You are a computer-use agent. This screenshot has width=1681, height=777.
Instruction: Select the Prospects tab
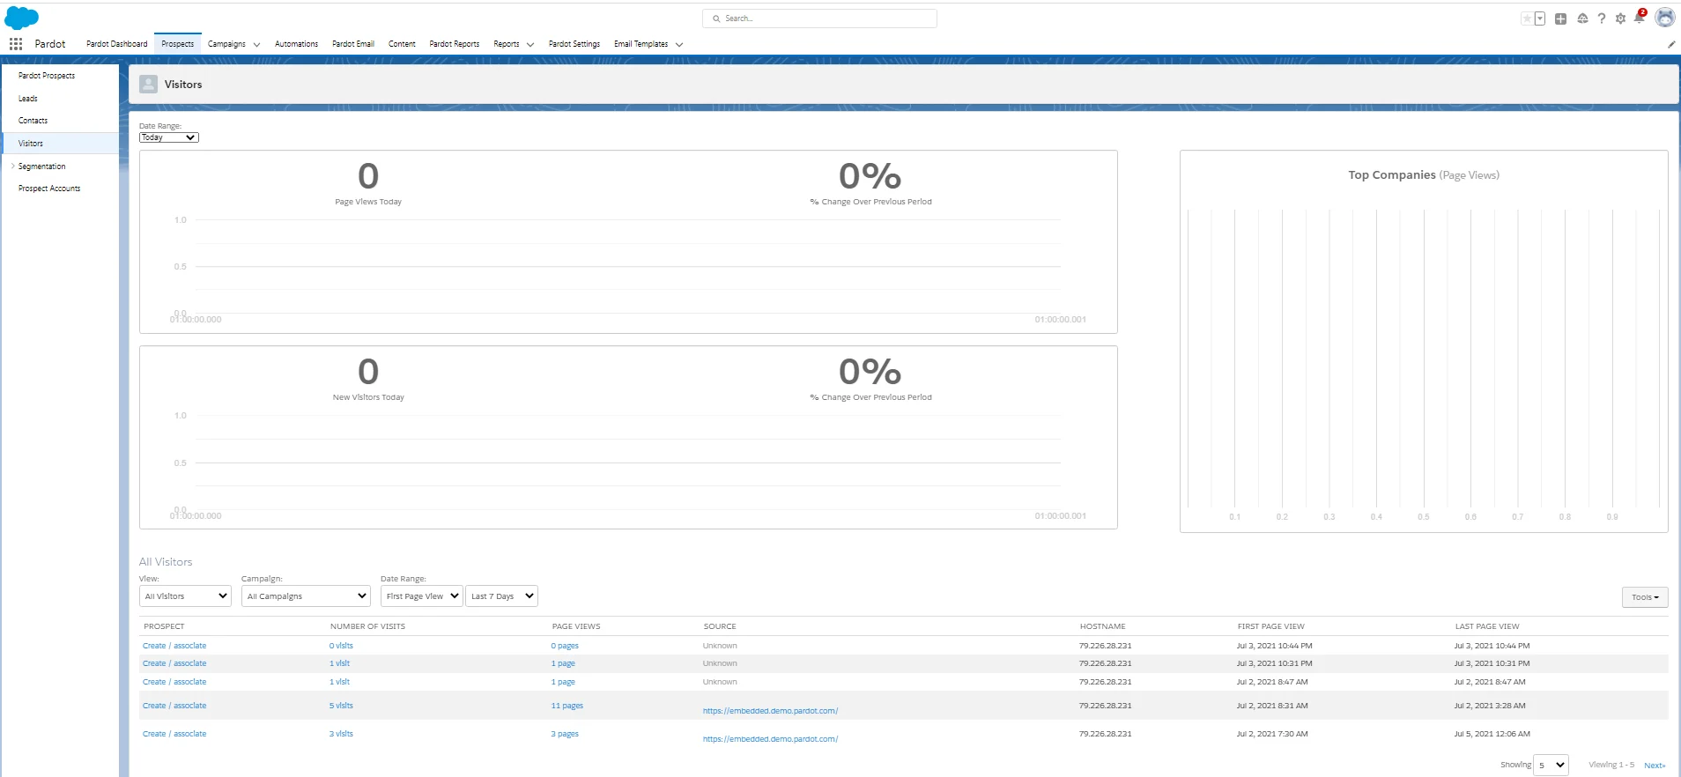pyautogui.click(x=178, y=44)
